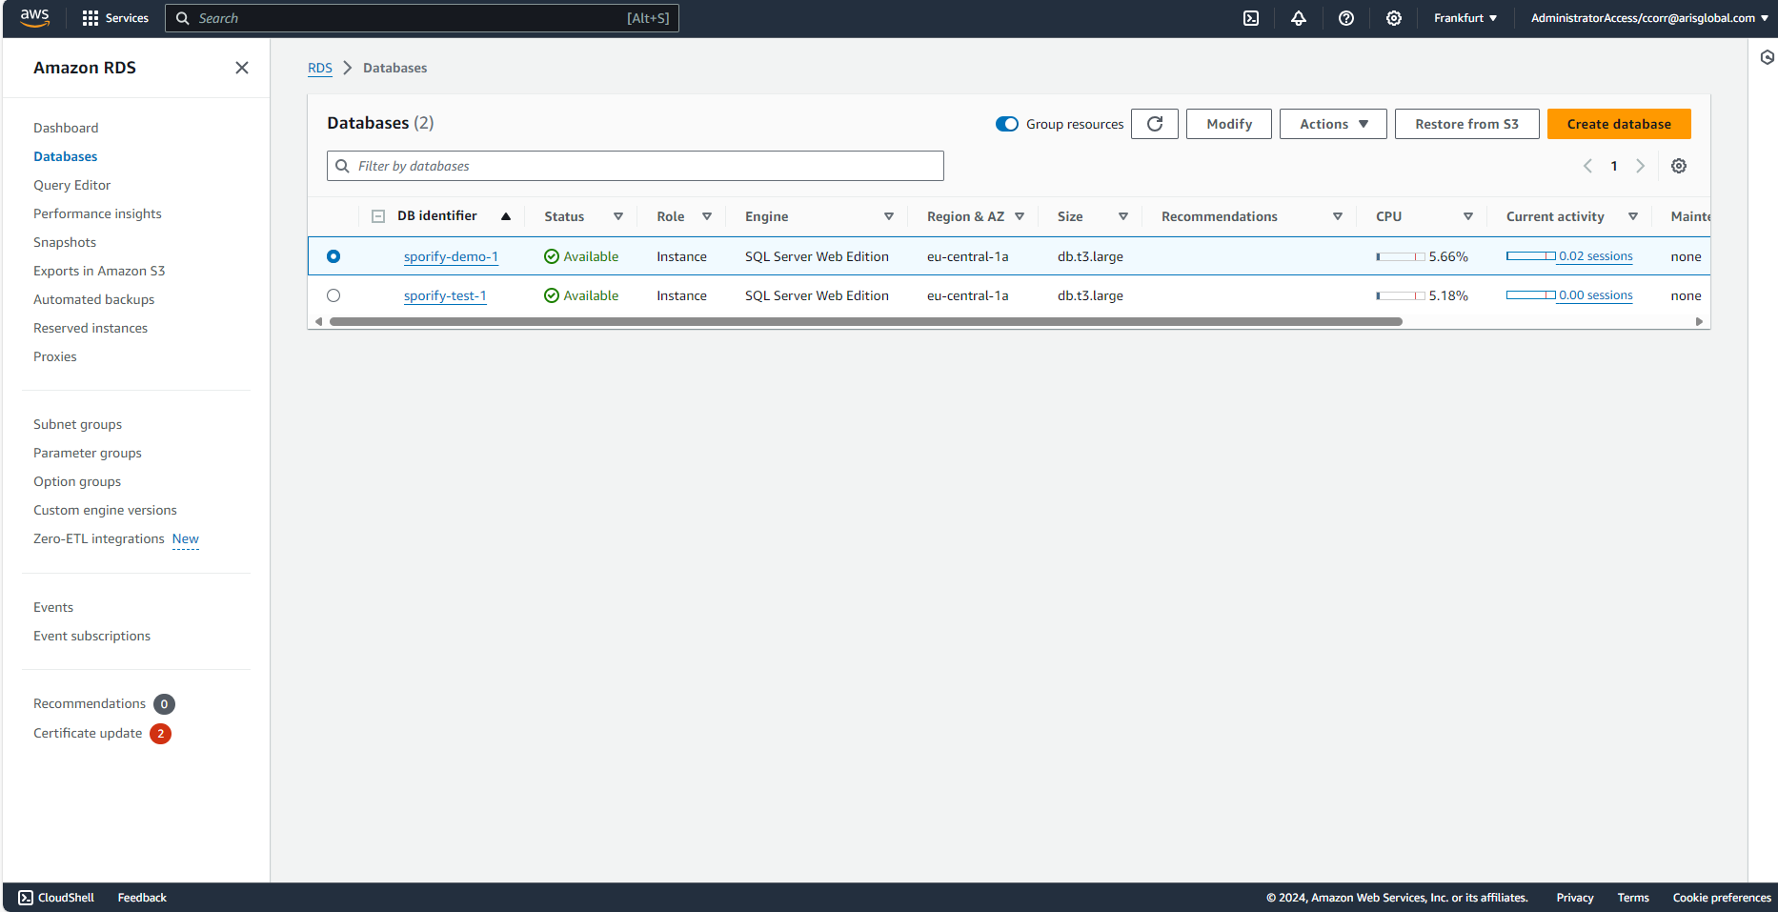Open Parameter groups in the sidebar
1778x912 pixels.
[88, 453]
